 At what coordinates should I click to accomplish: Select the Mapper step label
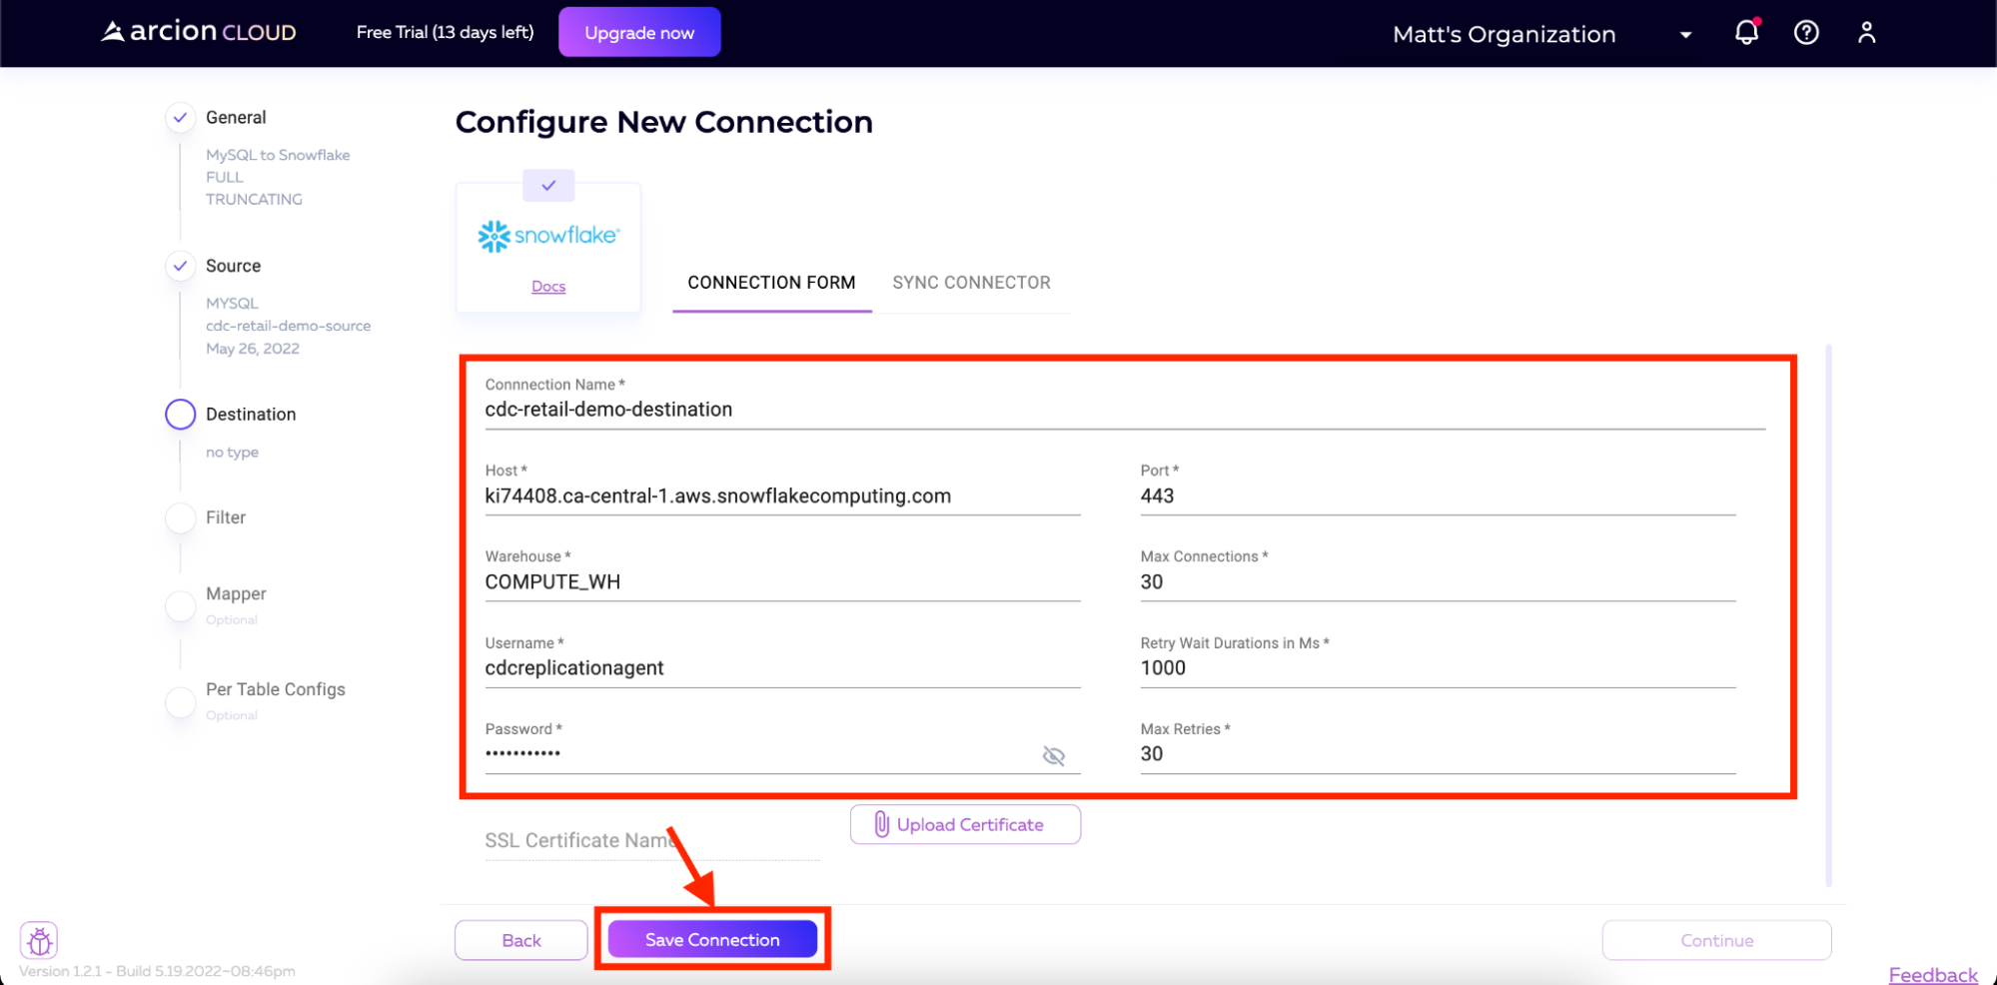tap(236, 593)
